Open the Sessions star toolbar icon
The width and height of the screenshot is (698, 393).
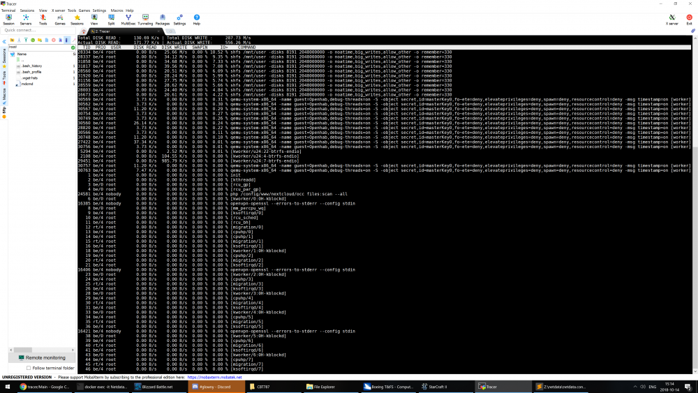(x=77, y=20)
